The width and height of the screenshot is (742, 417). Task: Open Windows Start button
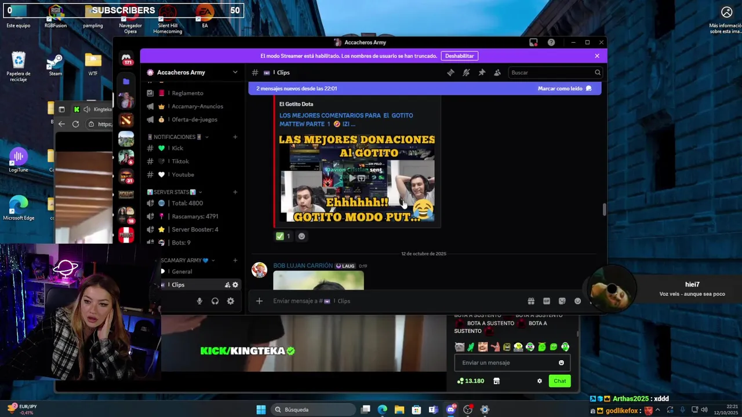tap(261, 409)
